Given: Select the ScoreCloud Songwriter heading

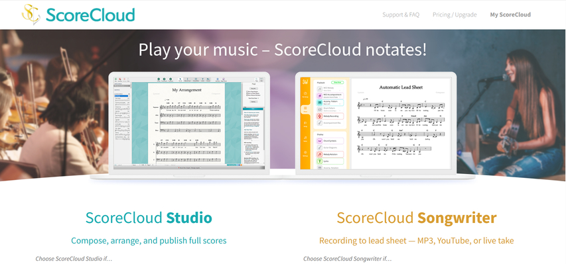Looking at the screenshot, I should coord(417,218).
